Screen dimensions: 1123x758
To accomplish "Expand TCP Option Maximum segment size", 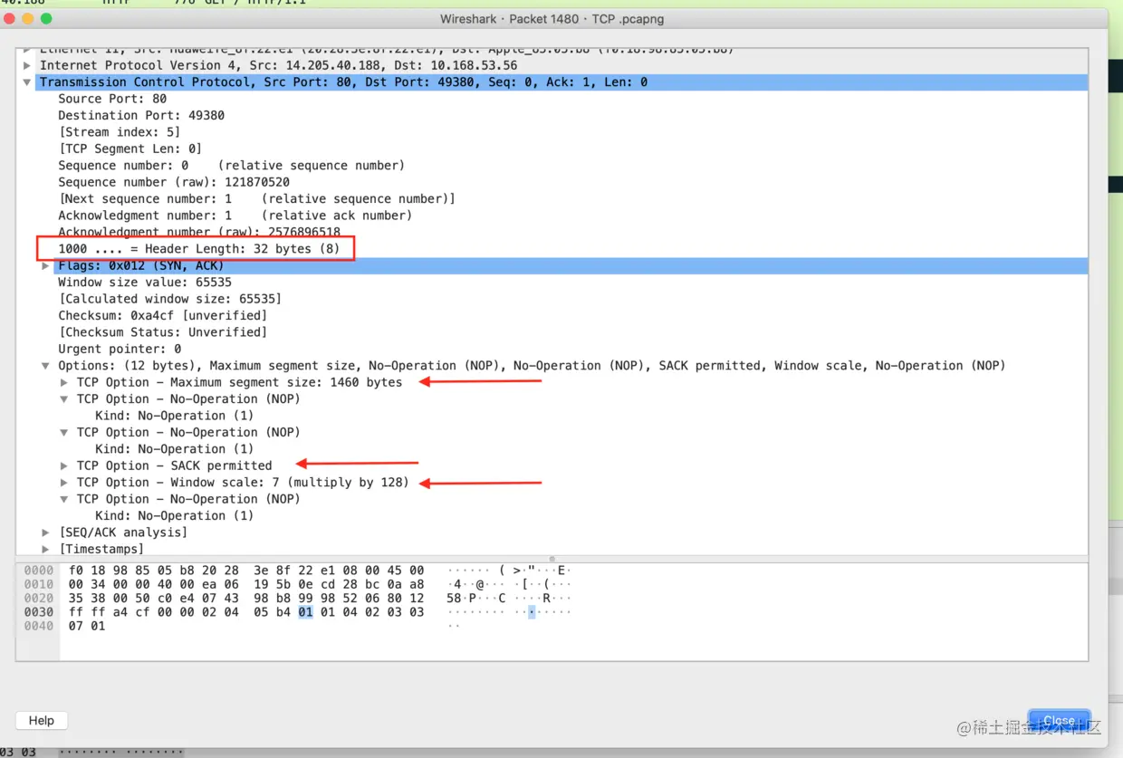I will (64, 383).
